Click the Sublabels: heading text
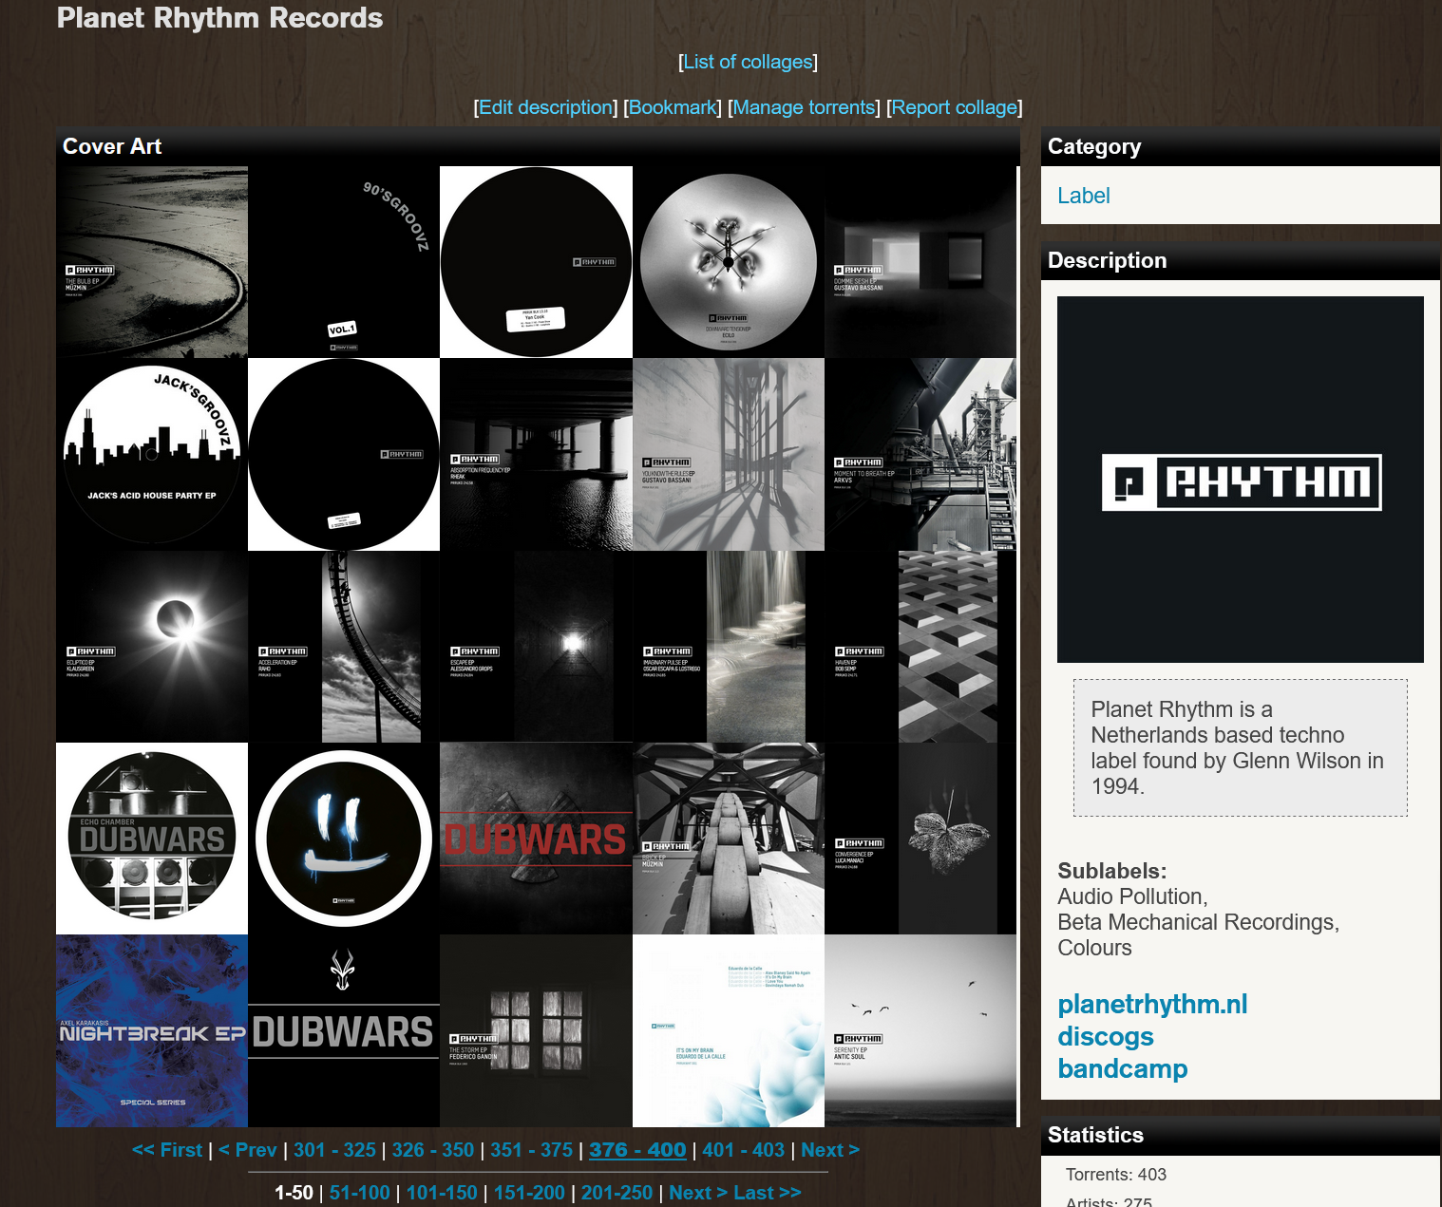1442x1207 pixels. click(1112, 871)
